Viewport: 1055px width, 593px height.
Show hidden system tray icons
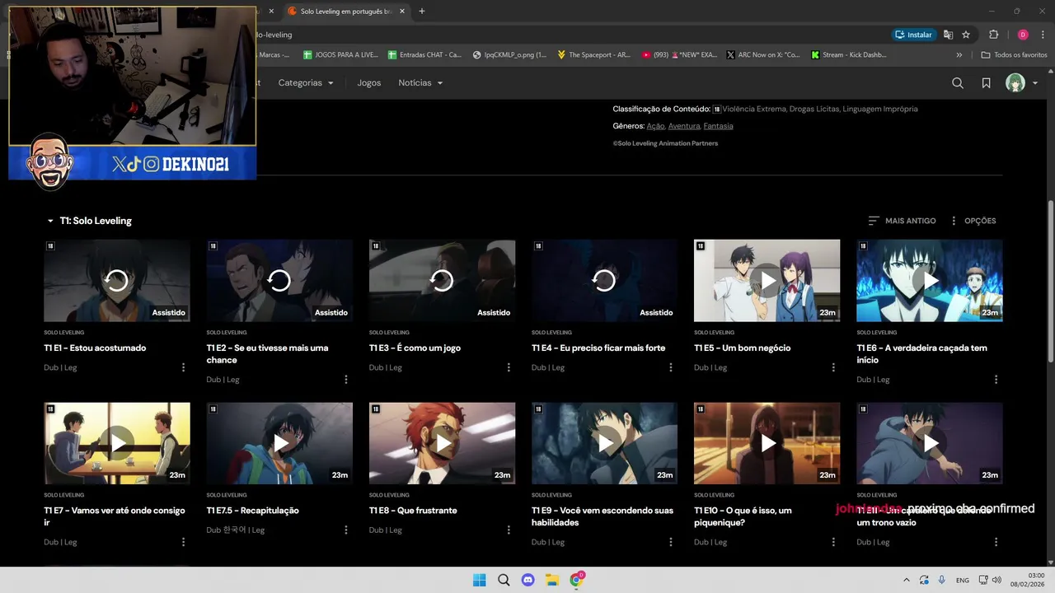tap(907, 581)
